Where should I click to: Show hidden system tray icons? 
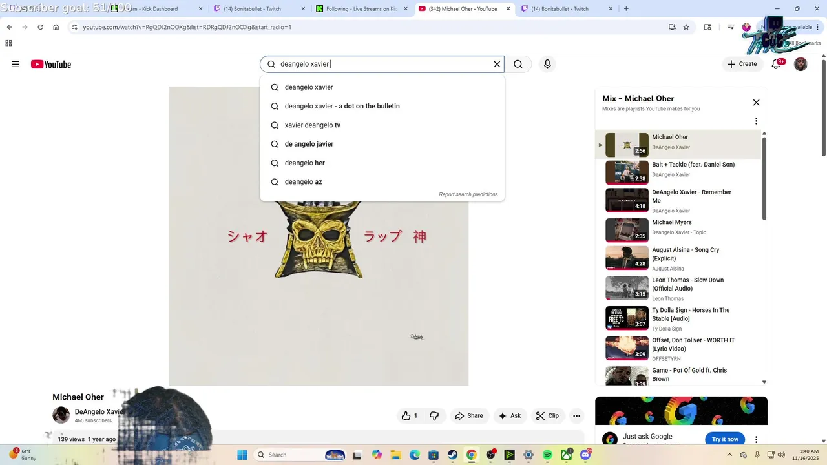pos(729,455)
